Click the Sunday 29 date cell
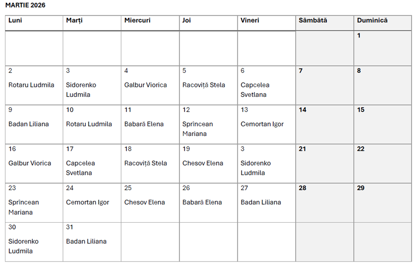Screen dimensions: 417x266 (x=383, y=202)
